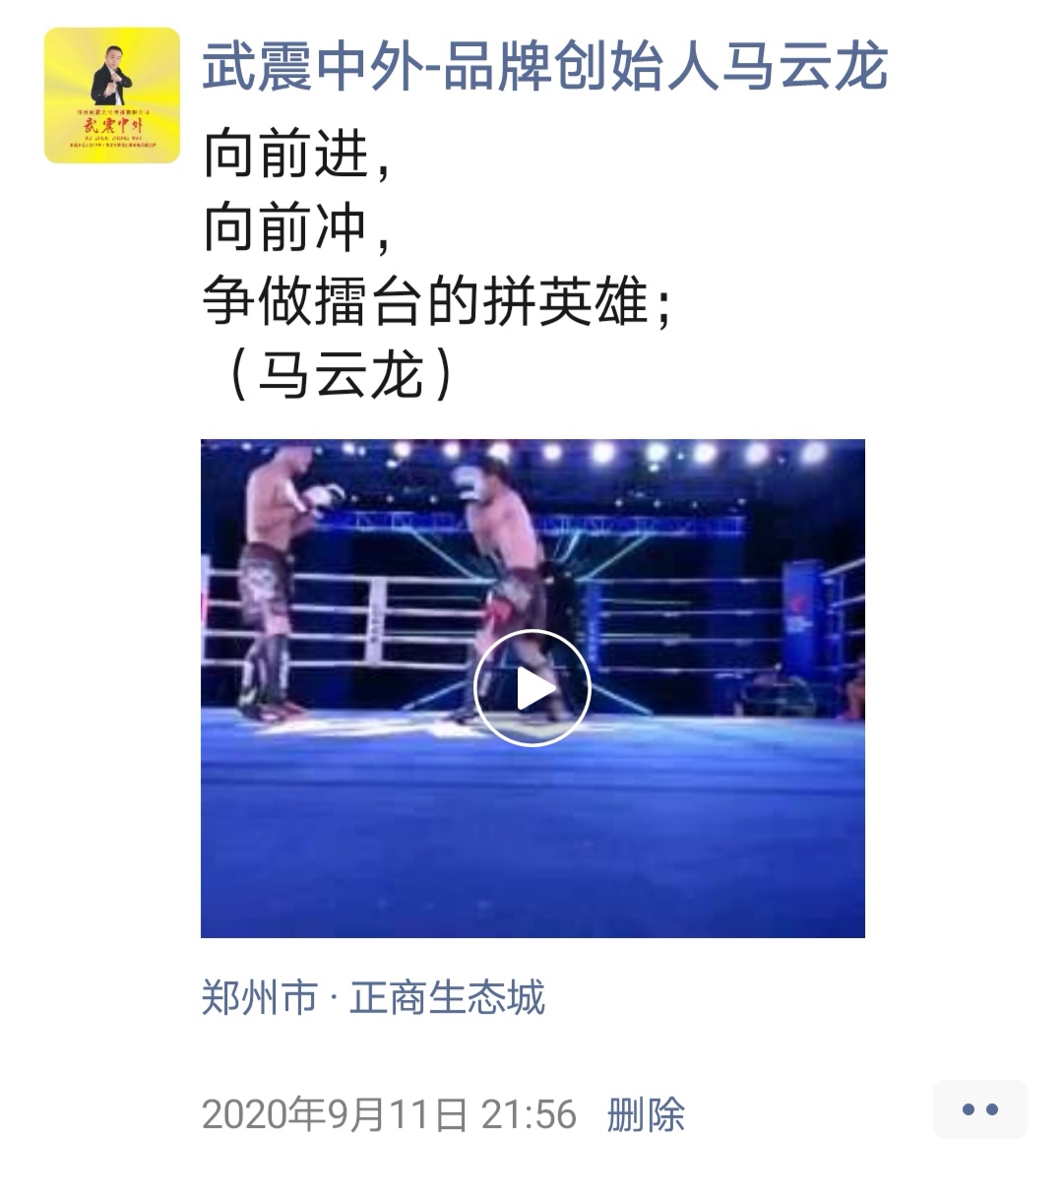The width and height of the screenshot is (1063, 1193).
Task: Click the 郑州市 city part of location
Action: point(260,997)
